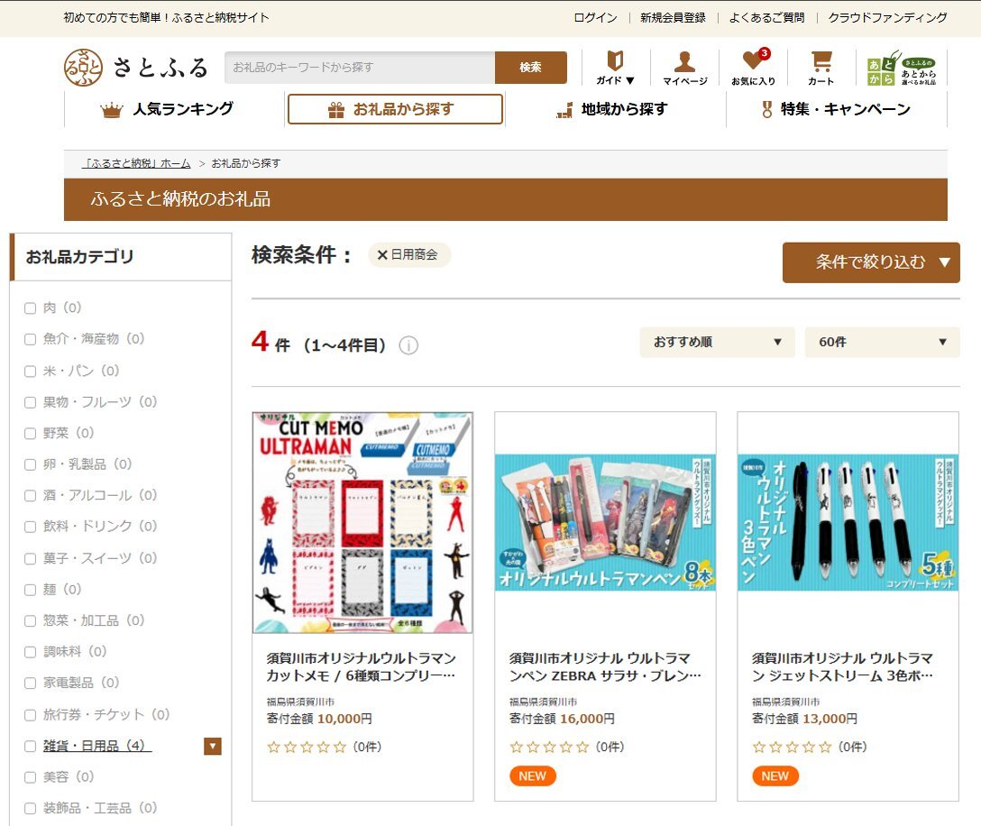Open the shopping cart icon
Viewport: 981px width, 826px height.
pos(821,61)
